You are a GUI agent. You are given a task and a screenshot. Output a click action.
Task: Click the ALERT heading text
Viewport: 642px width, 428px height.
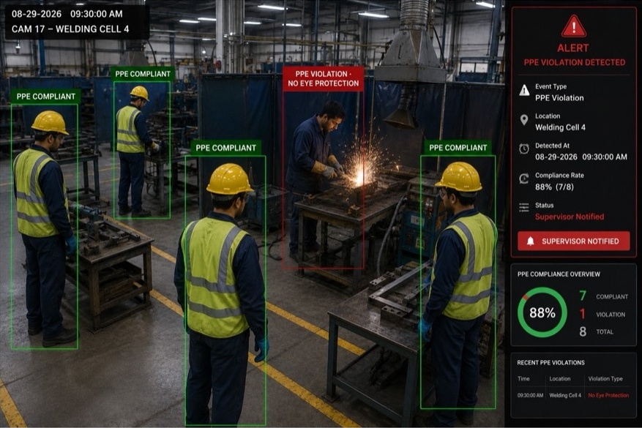[573, 48]
